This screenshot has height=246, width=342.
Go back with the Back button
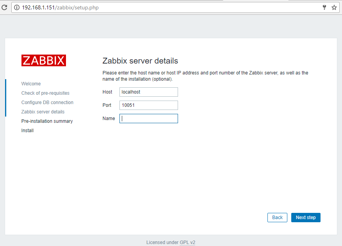277,218
